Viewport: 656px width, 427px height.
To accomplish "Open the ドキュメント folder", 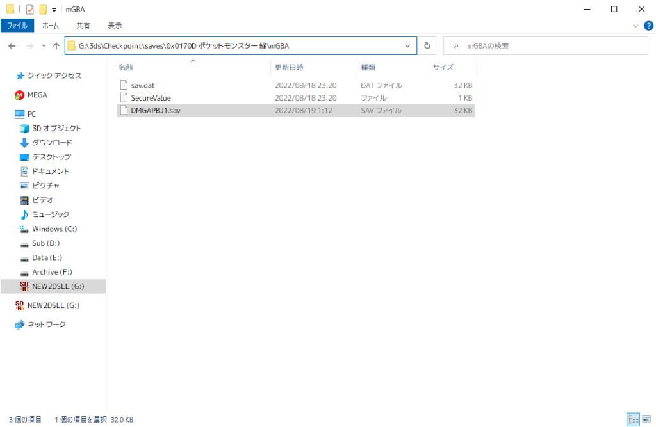I will 51,172.
